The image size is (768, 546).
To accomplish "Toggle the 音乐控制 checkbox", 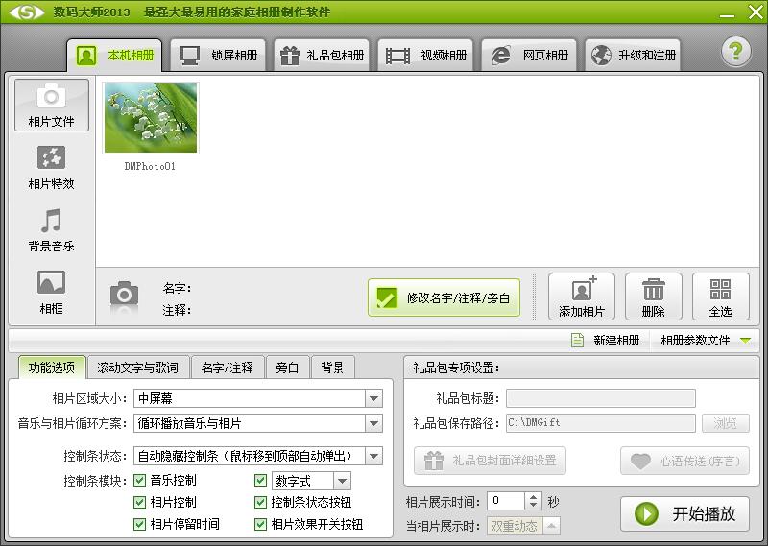I will [141, 480].
